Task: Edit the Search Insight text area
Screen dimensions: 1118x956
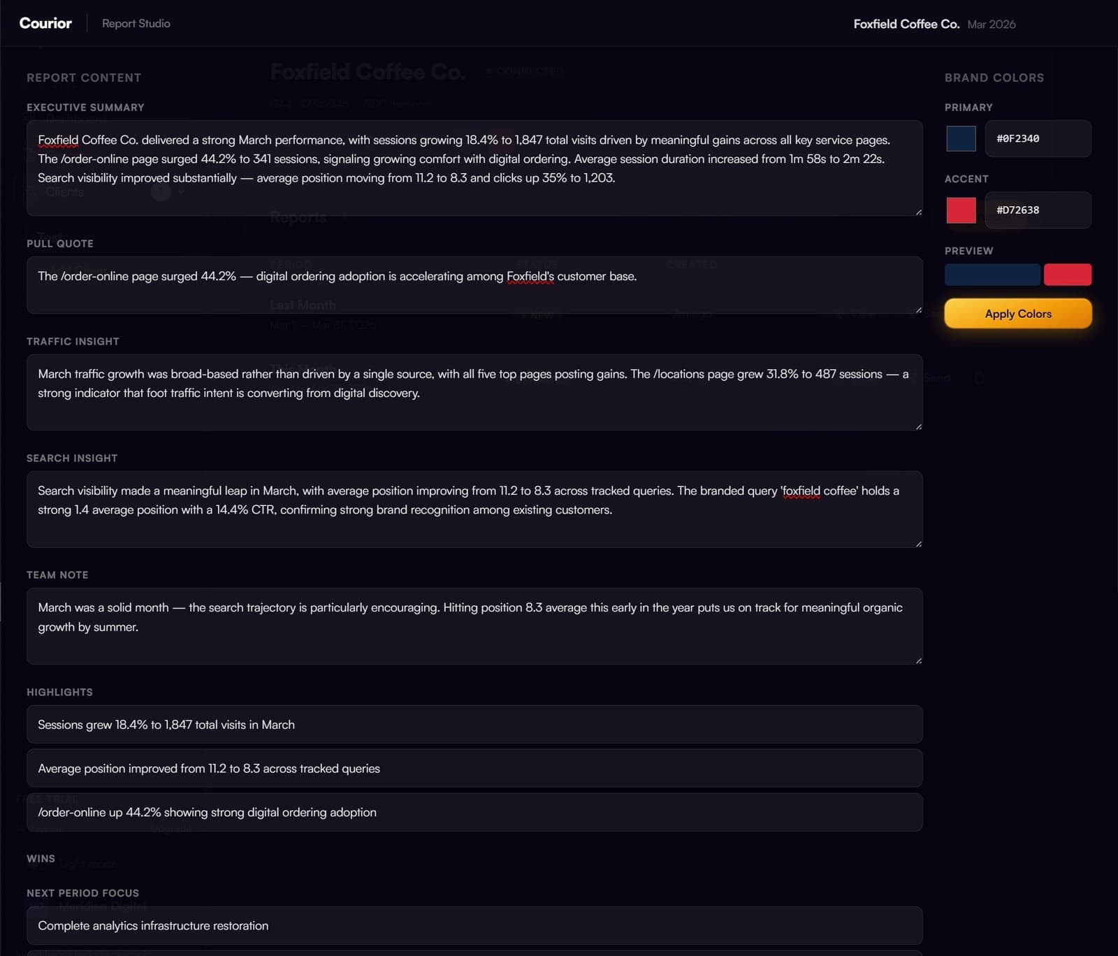Action: (x=474, y=509)
